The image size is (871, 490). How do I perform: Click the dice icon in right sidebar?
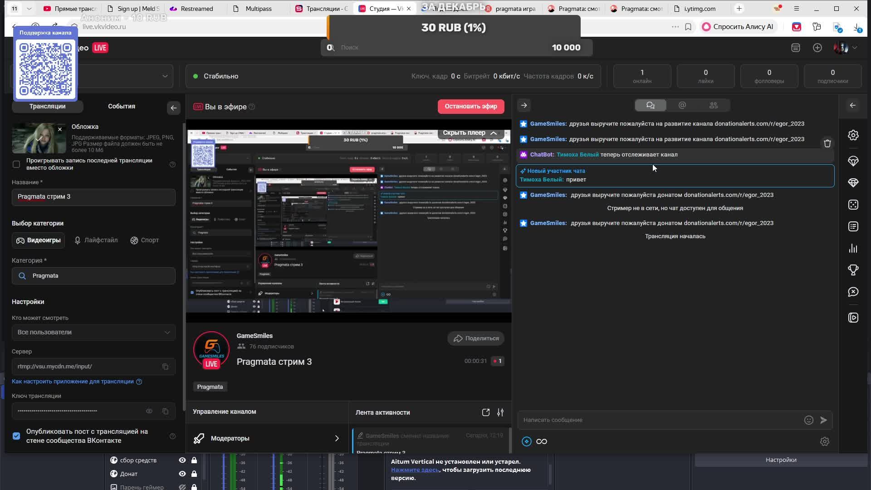tap(853, 205)
